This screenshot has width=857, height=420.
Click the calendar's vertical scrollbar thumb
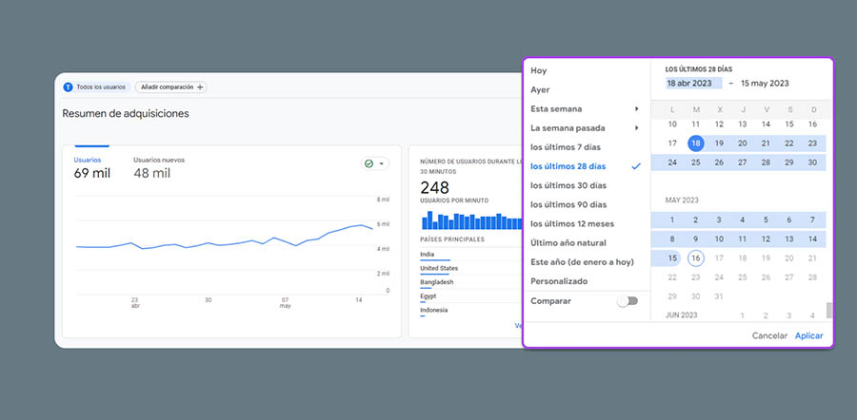click(x=828, y=310)
